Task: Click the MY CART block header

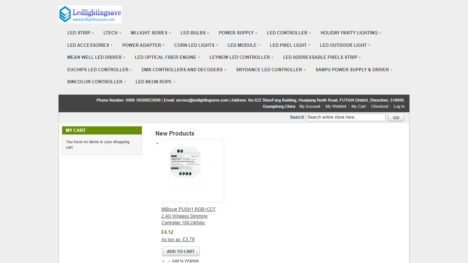Action: coord(102,130)
